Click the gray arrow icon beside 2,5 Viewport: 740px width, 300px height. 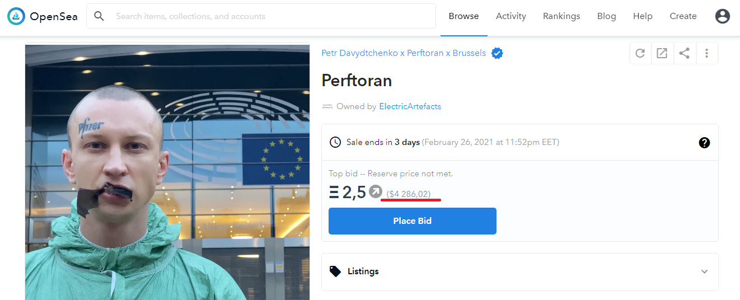click(376, 192)
